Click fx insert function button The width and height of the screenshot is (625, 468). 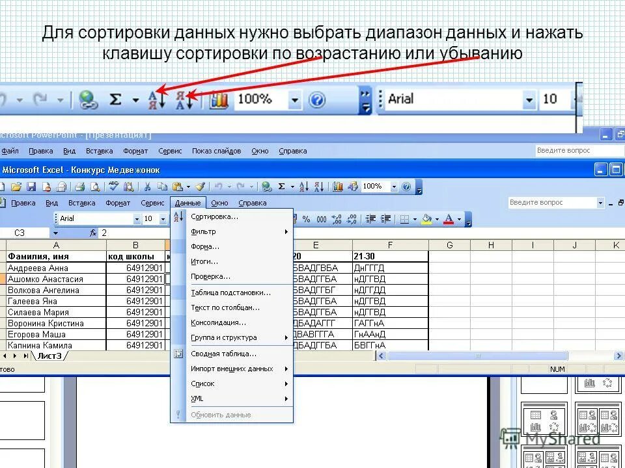click(93, 233)
